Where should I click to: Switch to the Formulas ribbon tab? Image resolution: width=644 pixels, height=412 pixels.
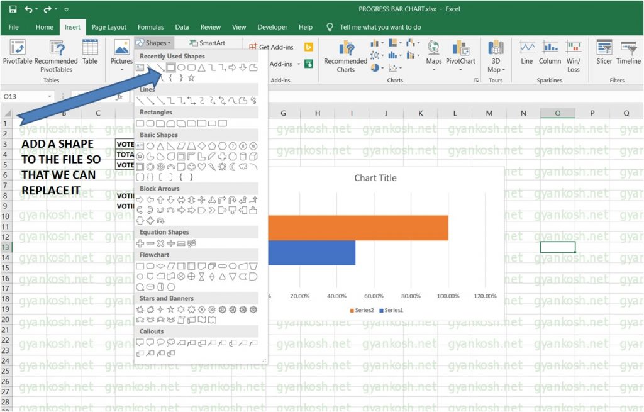point(150,27)
